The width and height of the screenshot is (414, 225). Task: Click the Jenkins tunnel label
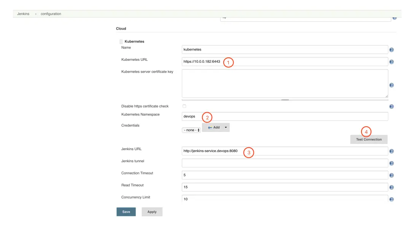coord(132,161)
